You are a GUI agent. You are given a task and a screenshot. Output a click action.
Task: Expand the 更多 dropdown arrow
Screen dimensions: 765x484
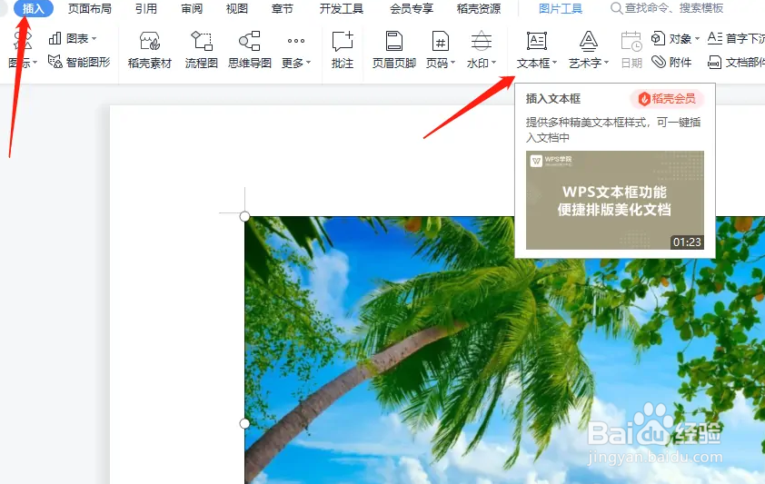[308, 63]
